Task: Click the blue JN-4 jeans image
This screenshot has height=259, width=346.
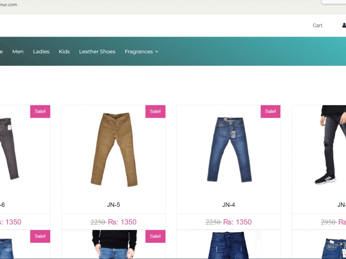Action: (229, 150)
